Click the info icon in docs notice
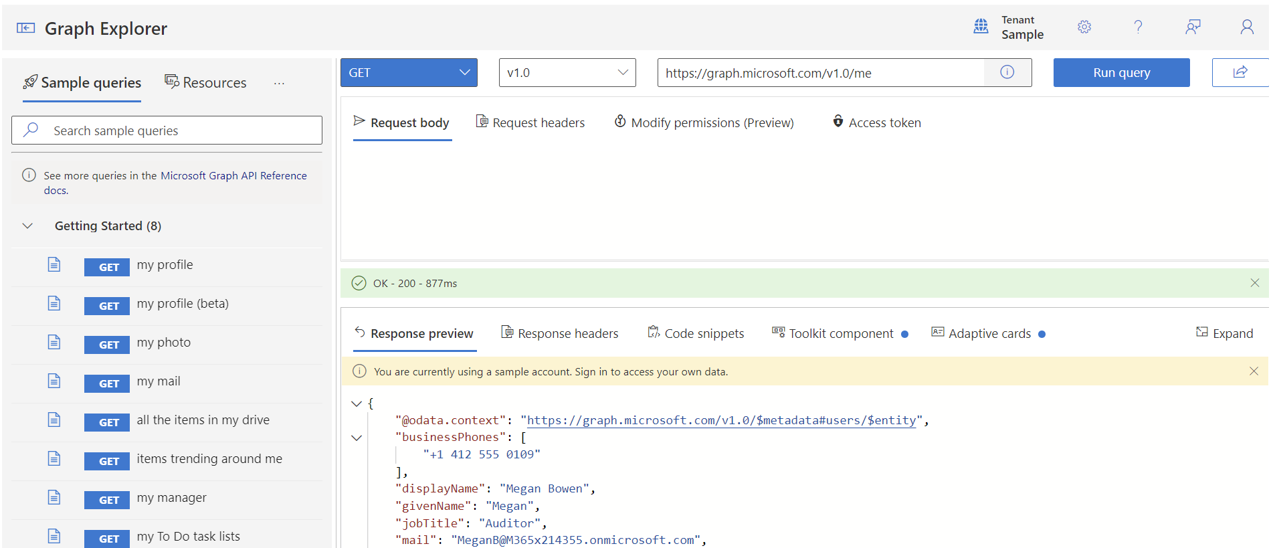 (29, 175)
